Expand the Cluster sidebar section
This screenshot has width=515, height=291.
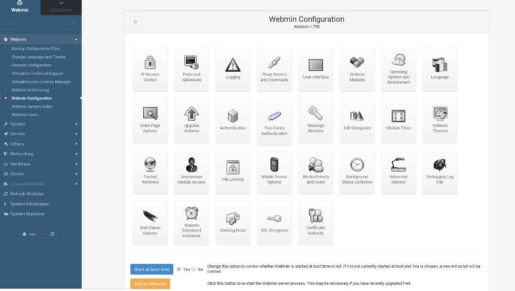click(41, 174)
